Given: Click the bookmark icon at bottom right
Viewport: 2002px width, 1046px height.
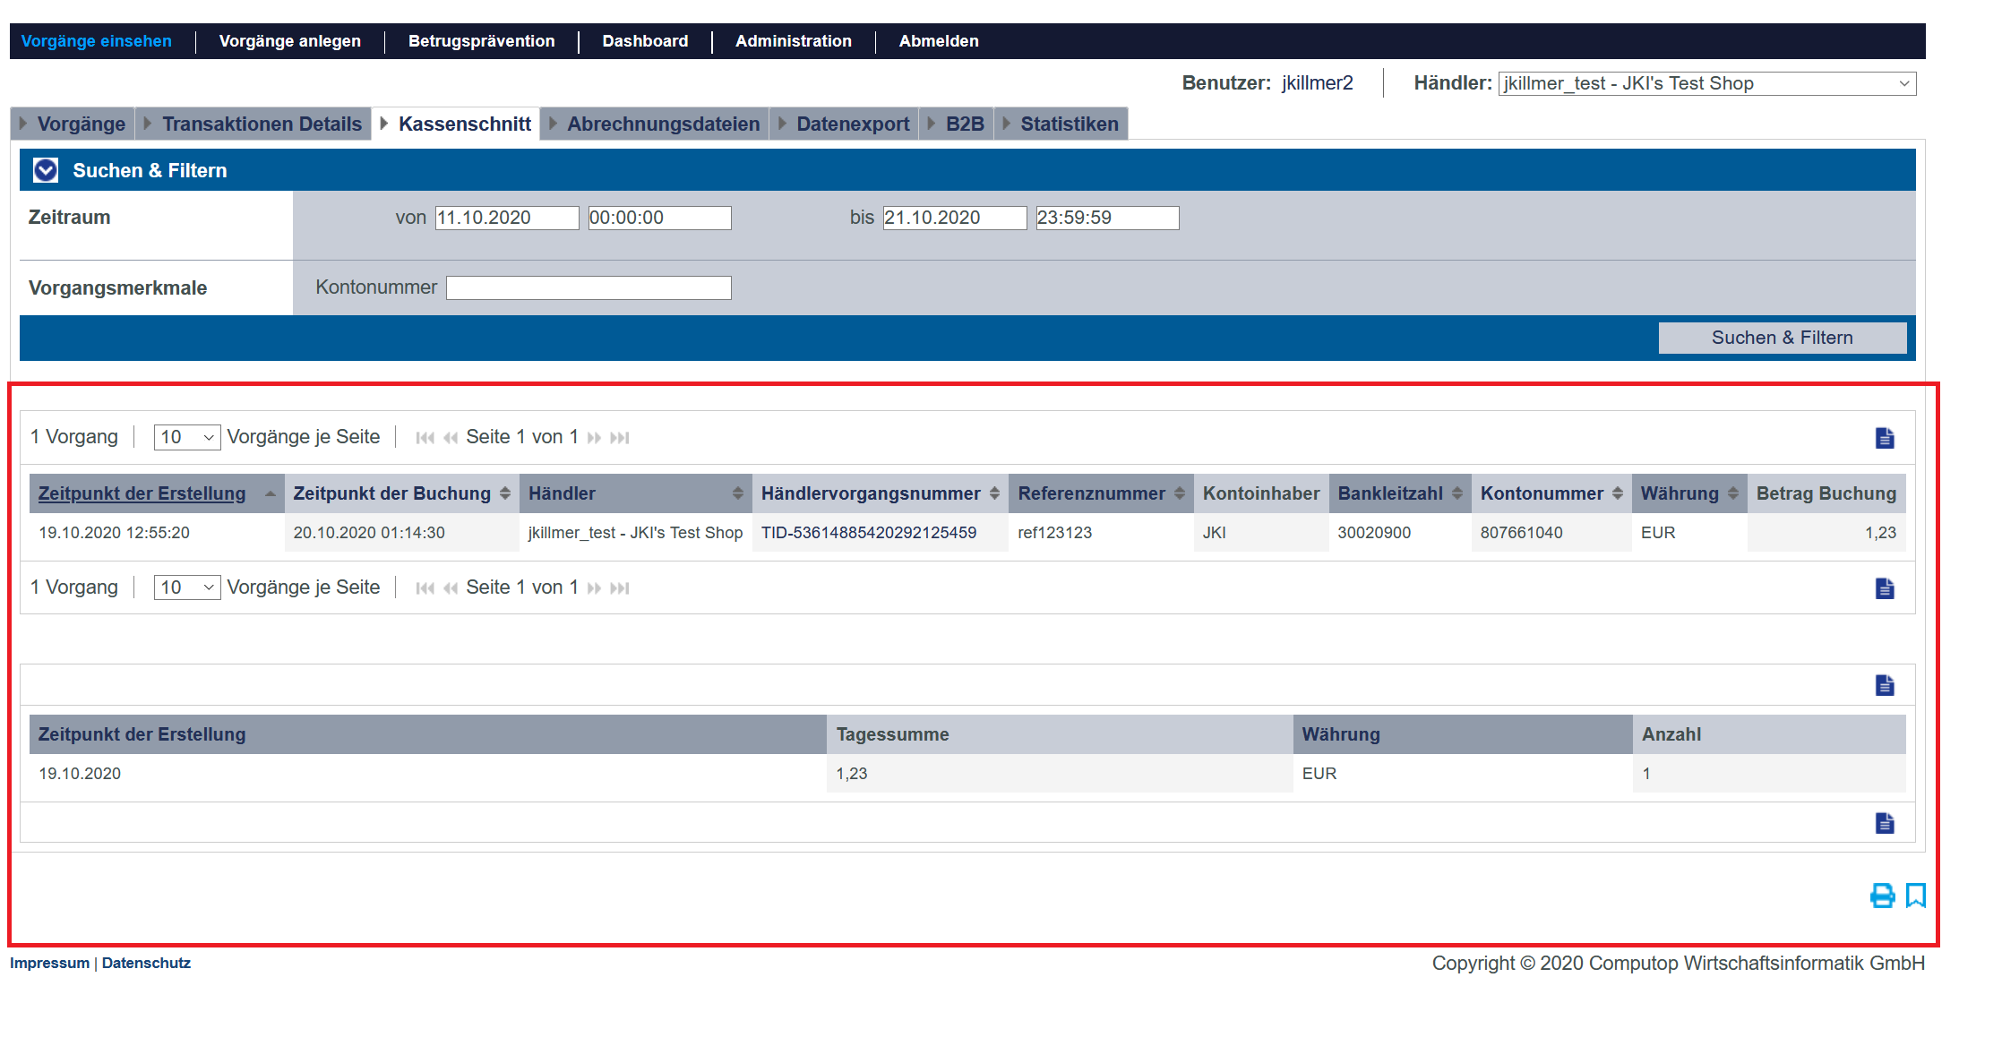Looking at the screenshot, I should point(1915,896).
